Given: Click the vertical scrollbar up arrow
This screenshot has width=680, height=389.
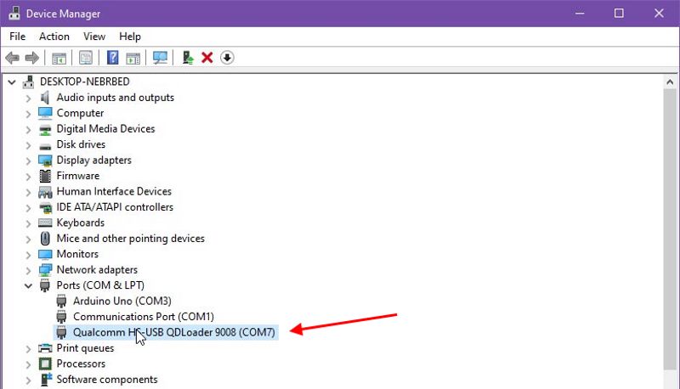Looking at the screenshot, I should click(670, 82).
